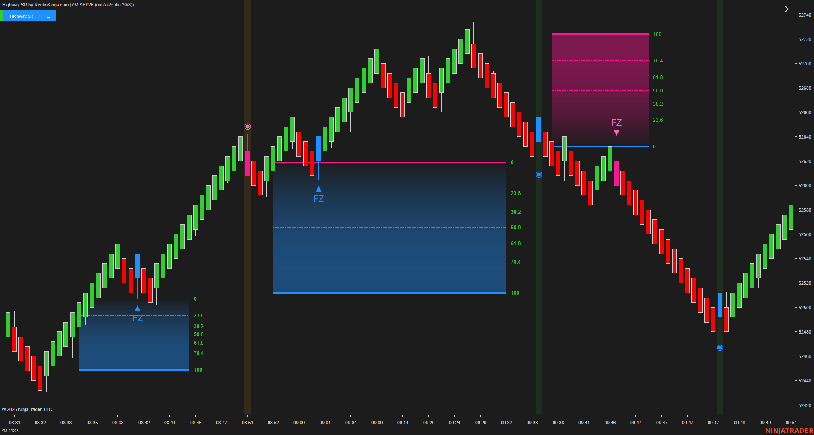814x435 pixels.
Task: Click the 76.4 label of the small blue zone
Action: pyautogui.click(x=198, y=353)
